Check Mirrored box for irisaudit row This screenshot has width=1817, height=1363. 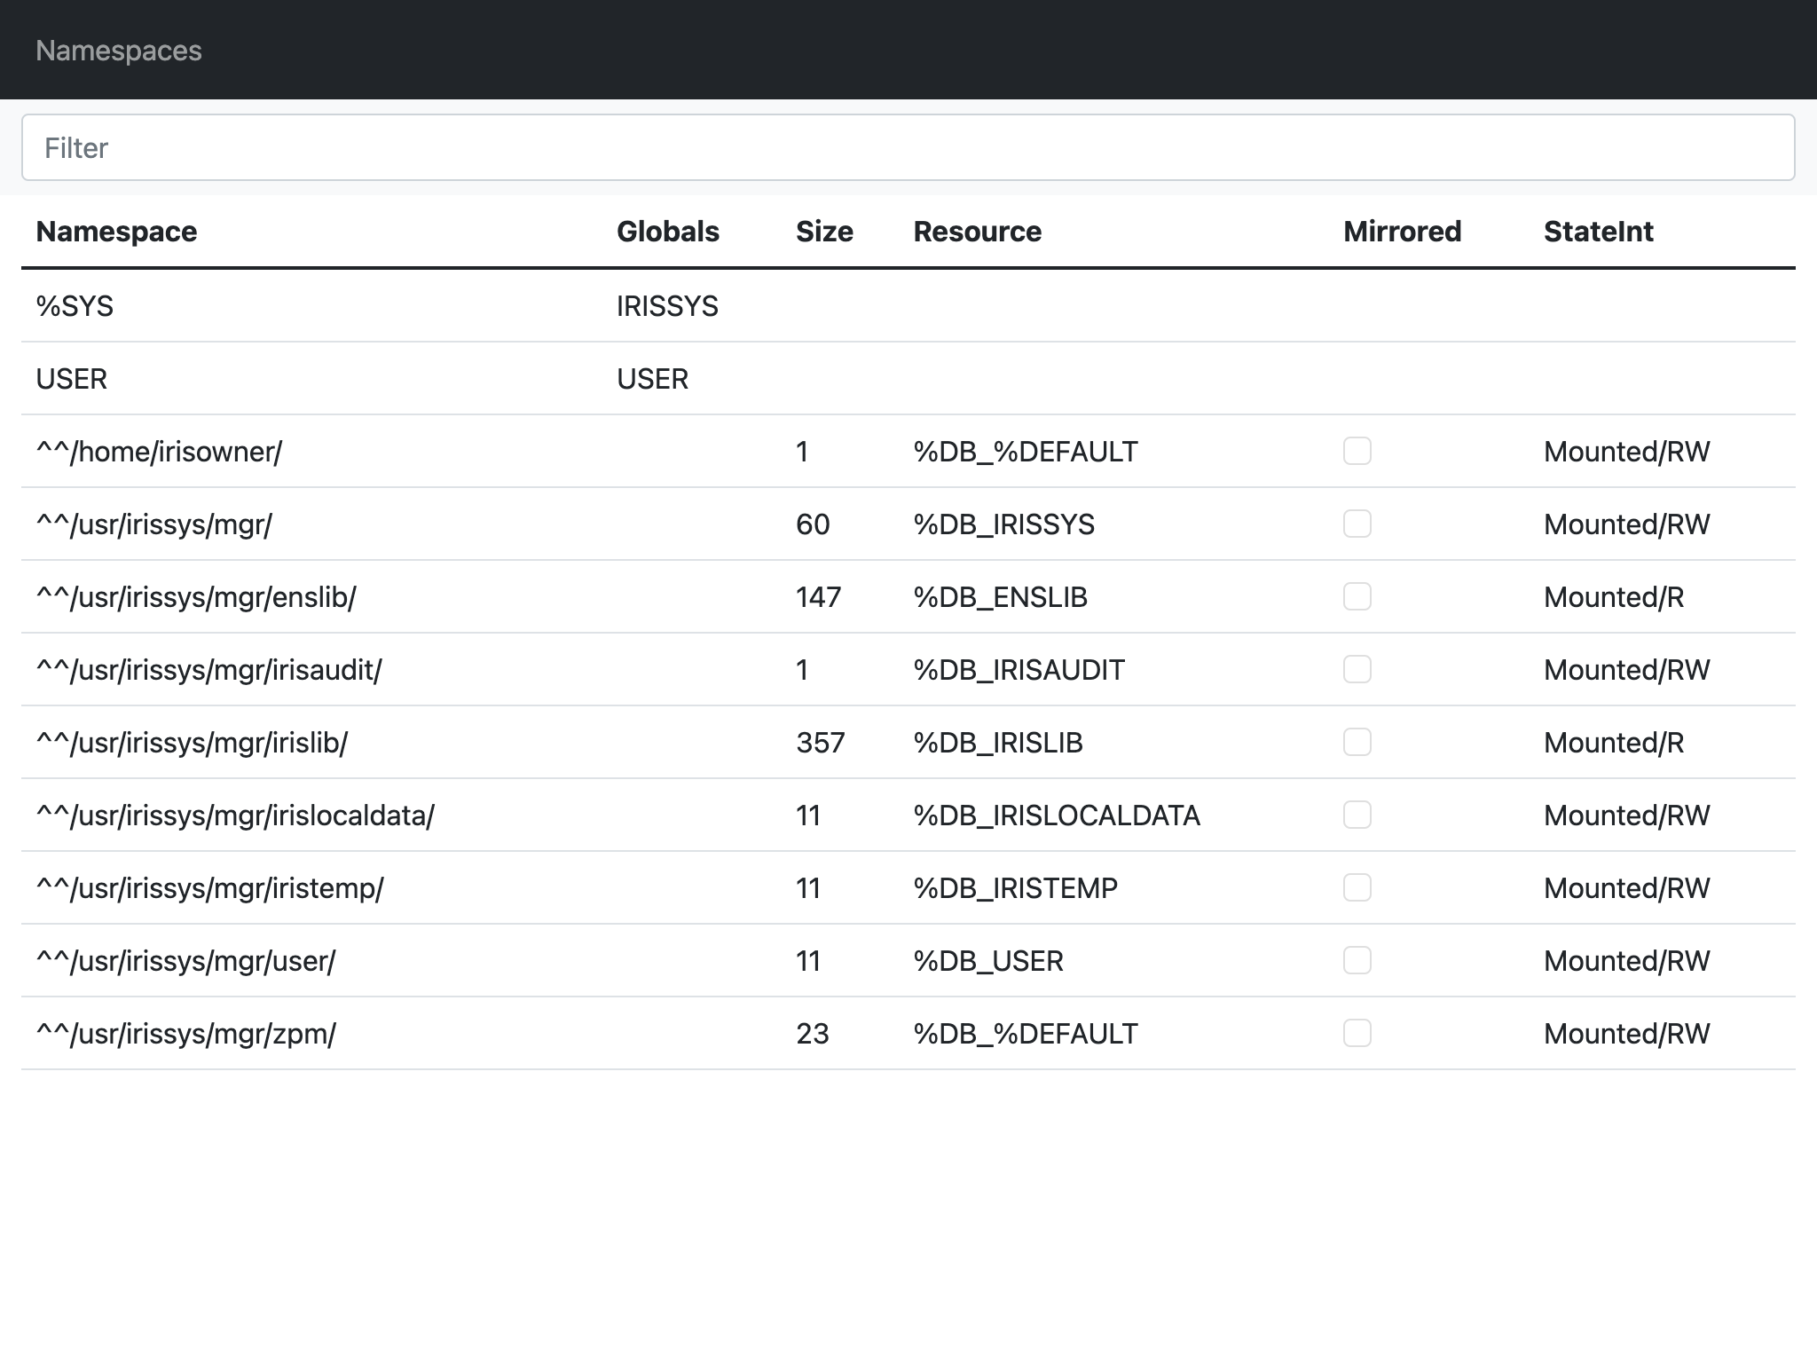coord(1357,669)
